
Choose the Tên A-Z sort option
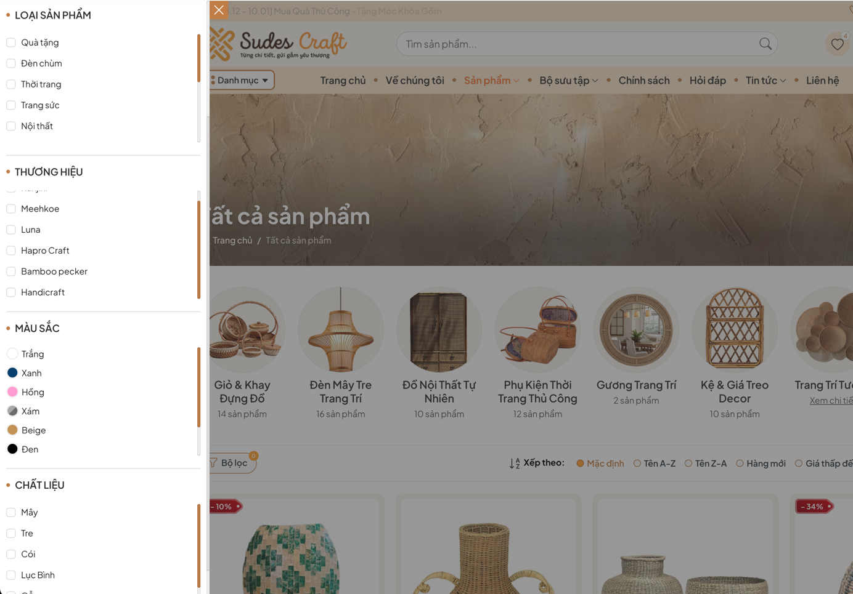coord(655,464)
